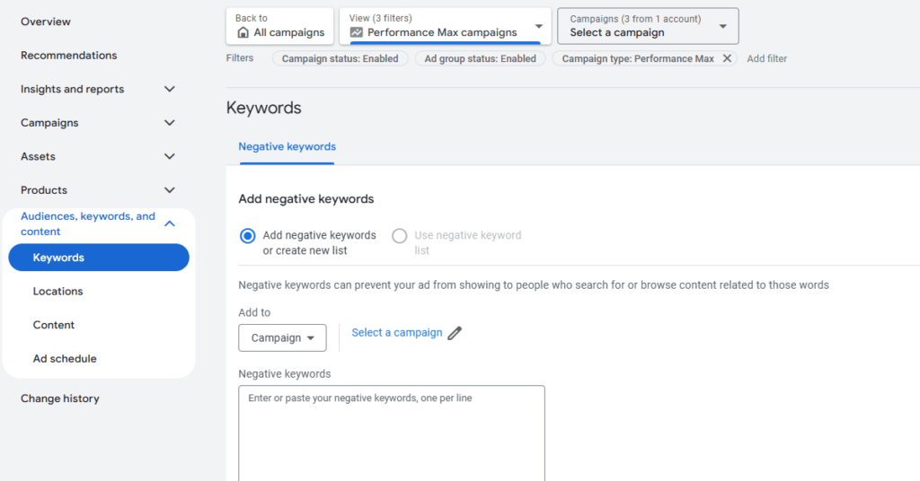Click the home icon beside All campaigns
920x481 pixels.
243,32
